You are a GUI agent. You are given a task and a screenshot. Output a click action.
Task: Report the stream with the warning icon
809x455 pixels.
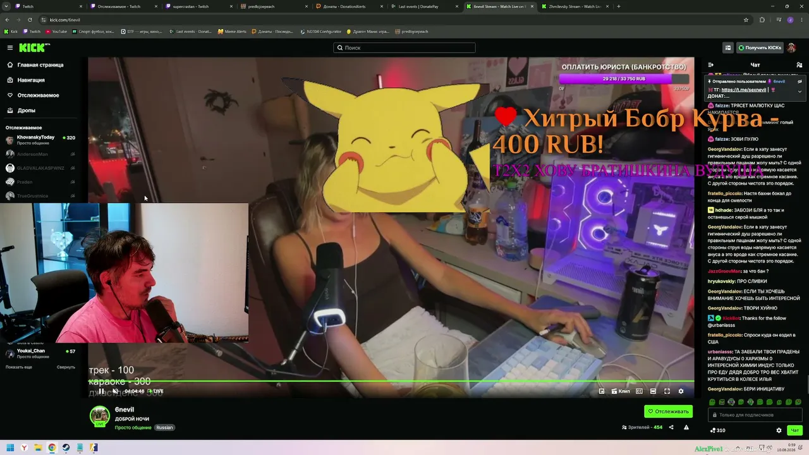(x=686, y=427)
